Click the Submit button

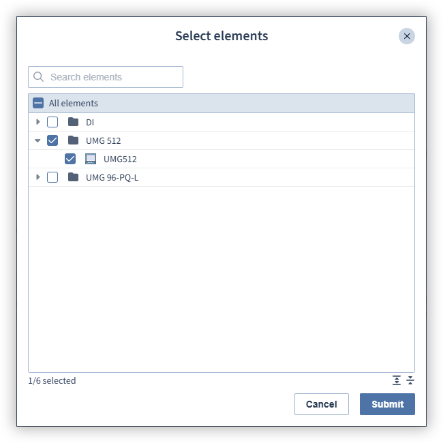pyautogui.click(x=387, y=404)
